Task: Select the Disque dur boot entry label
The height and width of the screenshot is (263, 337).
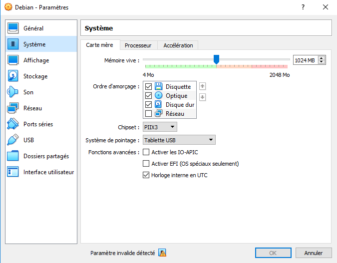Action: 180,105
